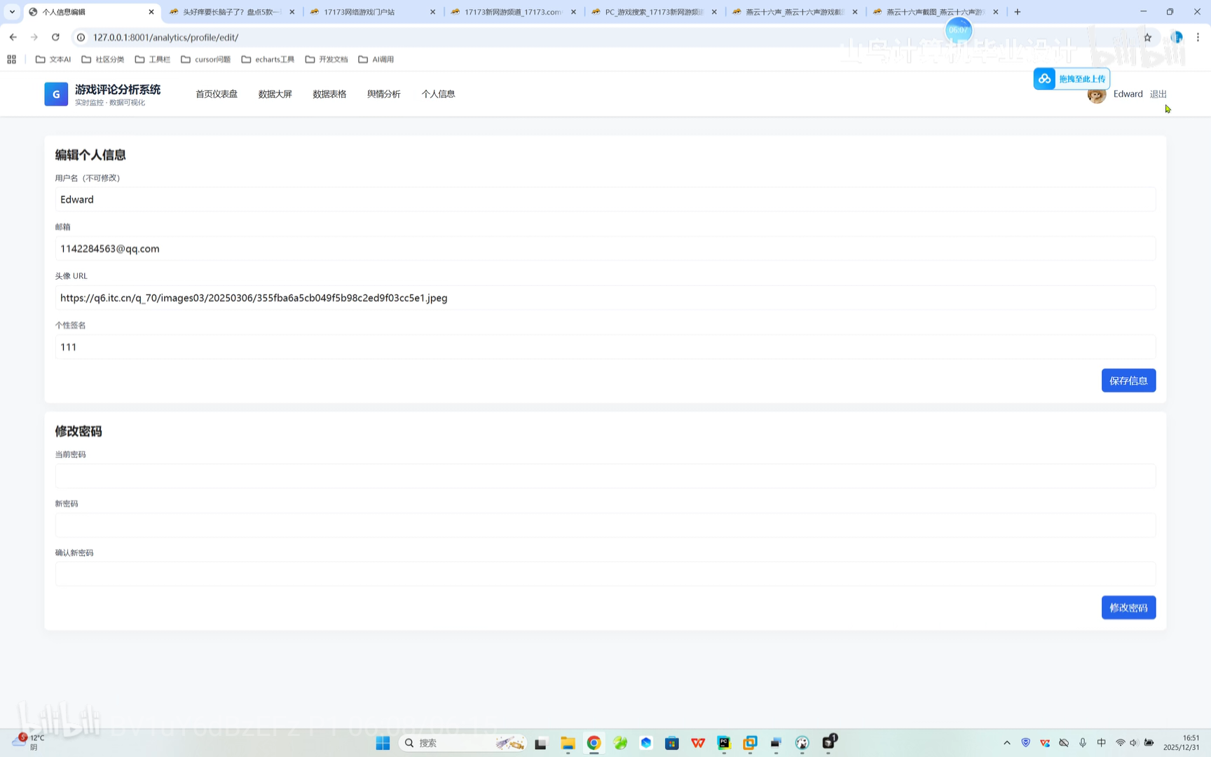Screen dimensions: 1211x757
Task: Click the Baidu cloud 拖拽至此上传 upload icon
Action: 1044,79
